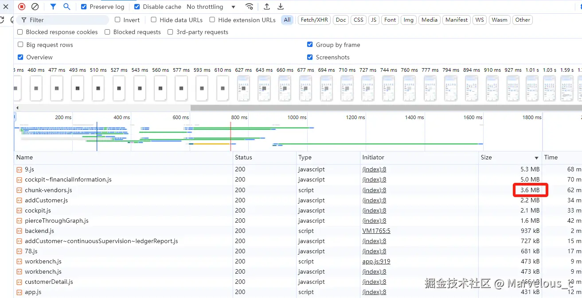Open VM1765:5 initiator link
Image resolution: width=582 pixels, height=298 pixels.
pyautogui.click(x=376, y=231)
